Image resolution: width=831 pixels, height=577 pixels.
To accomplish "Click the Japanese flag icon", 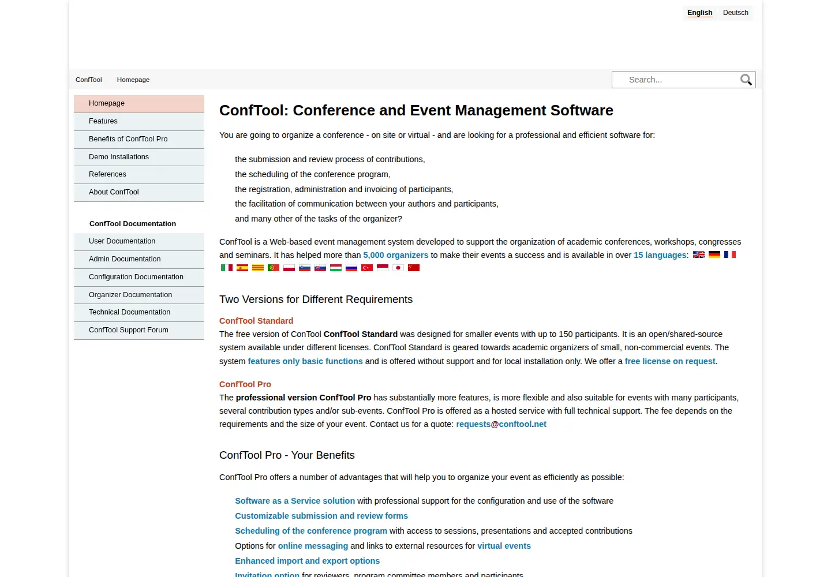I will tap(398, 268).
